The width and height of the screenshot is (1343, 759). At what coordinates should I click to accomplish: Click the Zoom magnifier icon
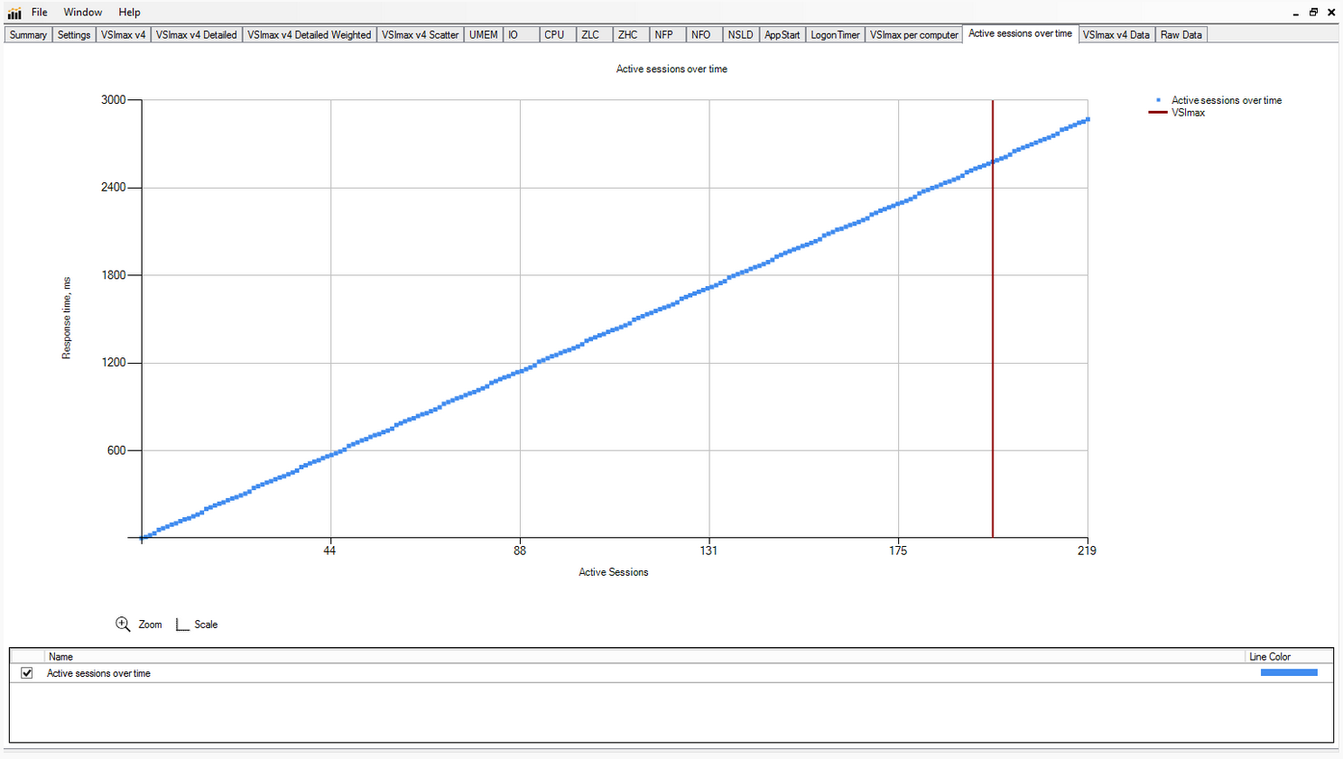123,624
